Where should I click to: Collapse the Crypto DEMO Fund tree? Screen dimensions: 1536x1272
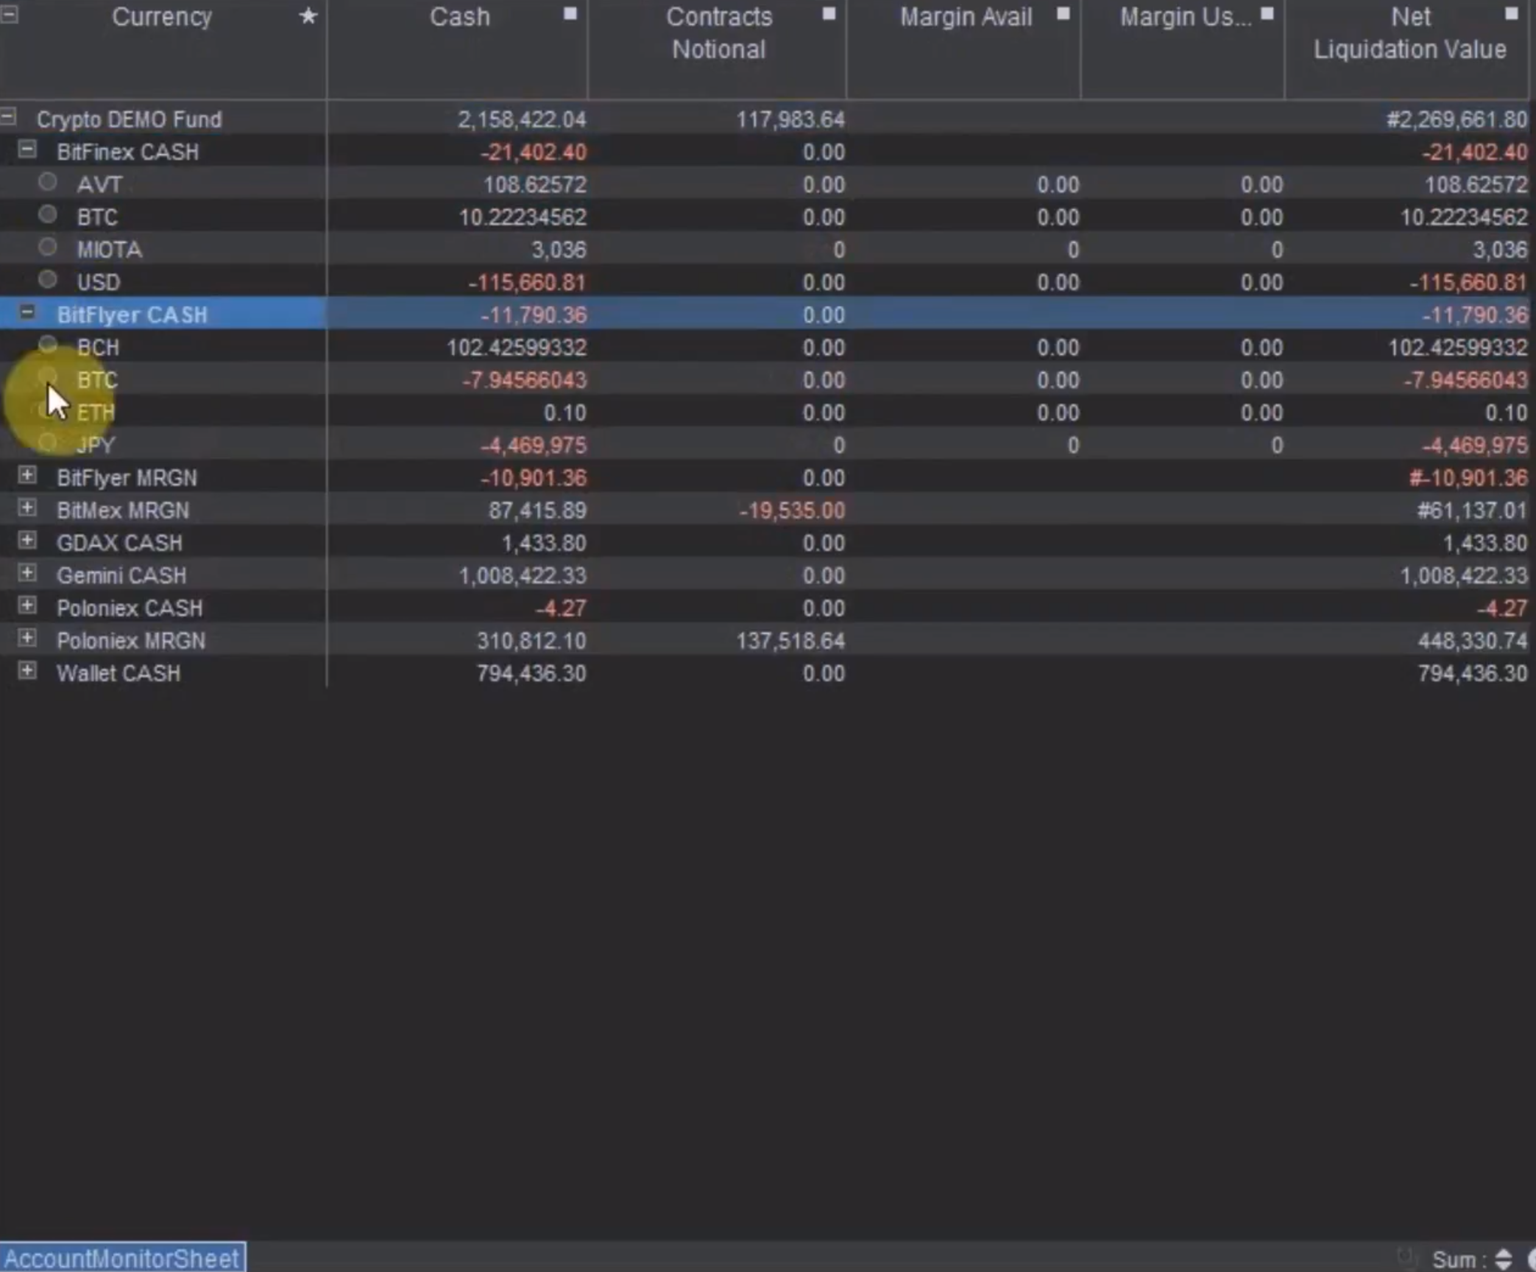[8, 117]
